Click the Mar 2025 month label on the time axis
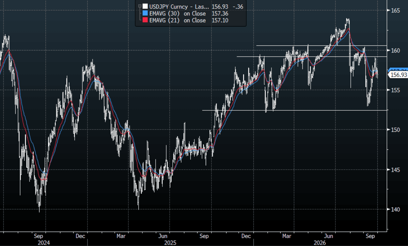The width and height of the screenshot is (408, 246). pyautogui.click(x=121, y=236)
